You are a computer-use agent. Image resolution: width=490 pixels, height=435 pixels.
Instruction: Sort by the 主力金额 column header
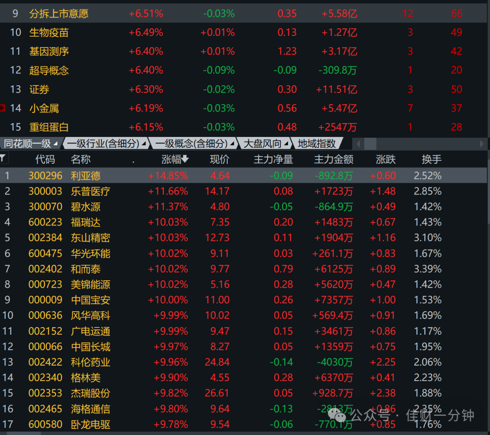click(333, 159)
